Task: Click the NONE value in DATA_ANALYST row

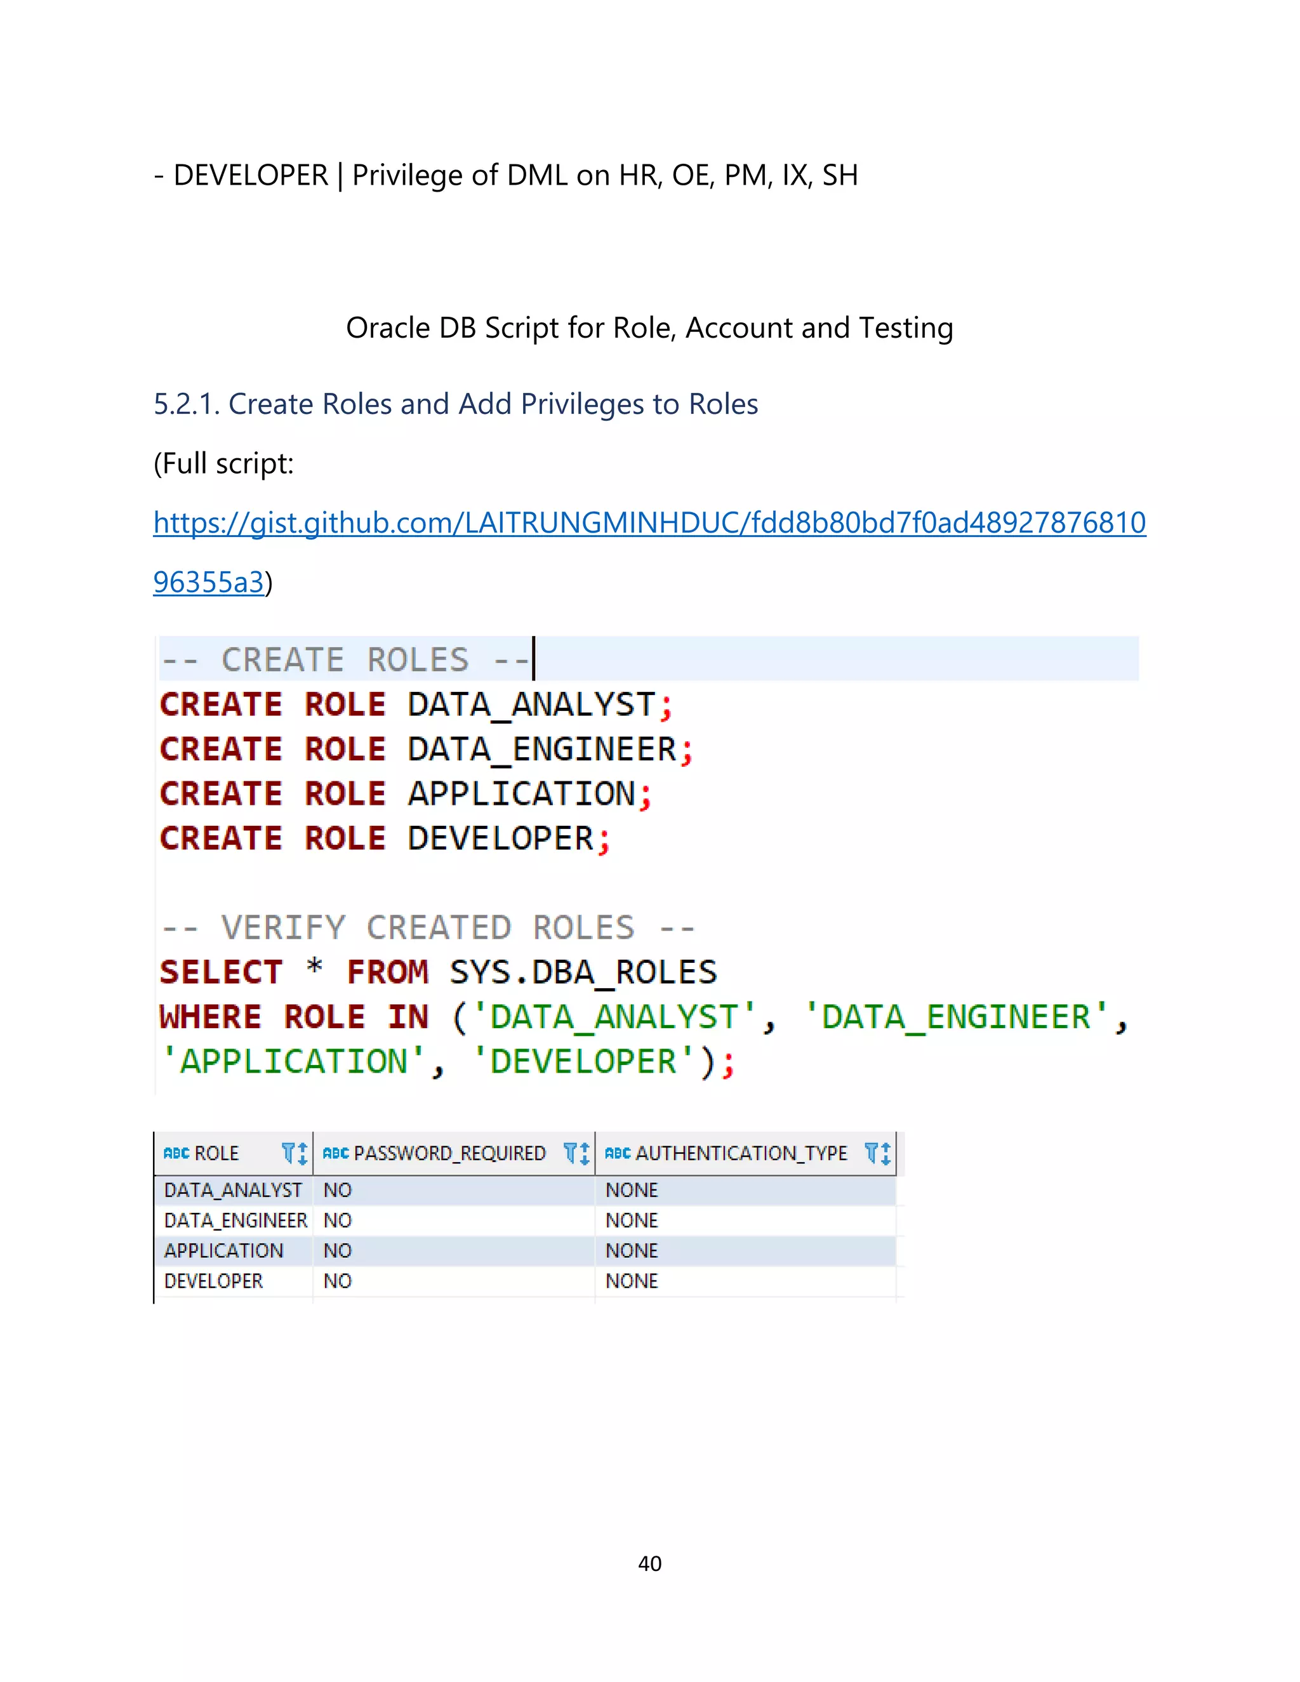Action: [x=632, y=1190]
